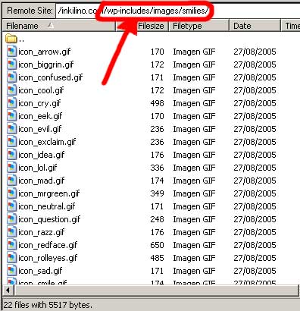Select the icon_confused.gif file icon
This screenshot has width=300, height=311.
click(11, 77)
